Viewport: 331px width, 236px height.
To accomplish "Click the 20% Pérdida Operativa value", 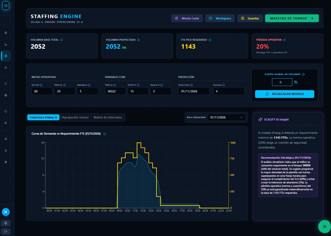I will (x=263, y=47).
